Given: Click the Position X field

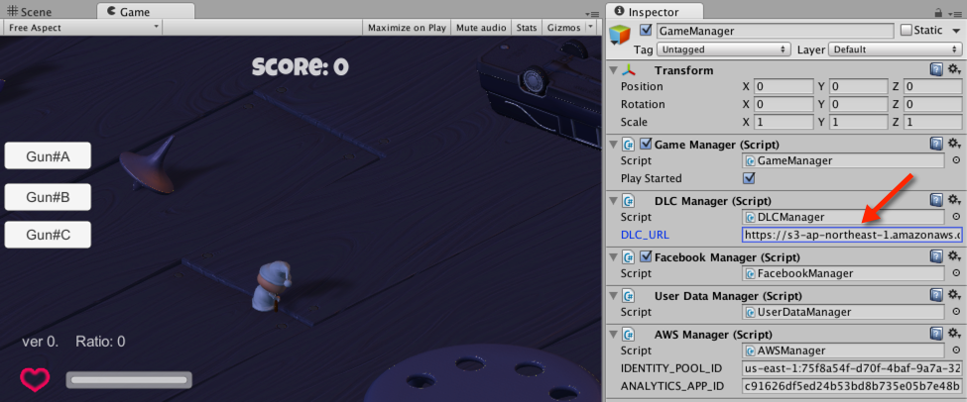Looking at the screenshot, I should (x=784, y=86).
